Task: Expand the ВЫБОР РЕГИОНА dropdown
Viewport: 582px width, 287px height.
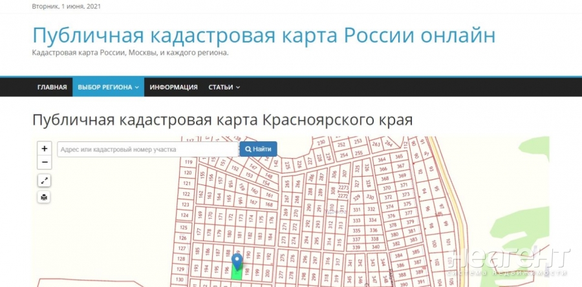Action: point(108,87)
